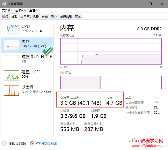Click the resource monitor icon
Viewport: 168px width, 150px height.
32,143
